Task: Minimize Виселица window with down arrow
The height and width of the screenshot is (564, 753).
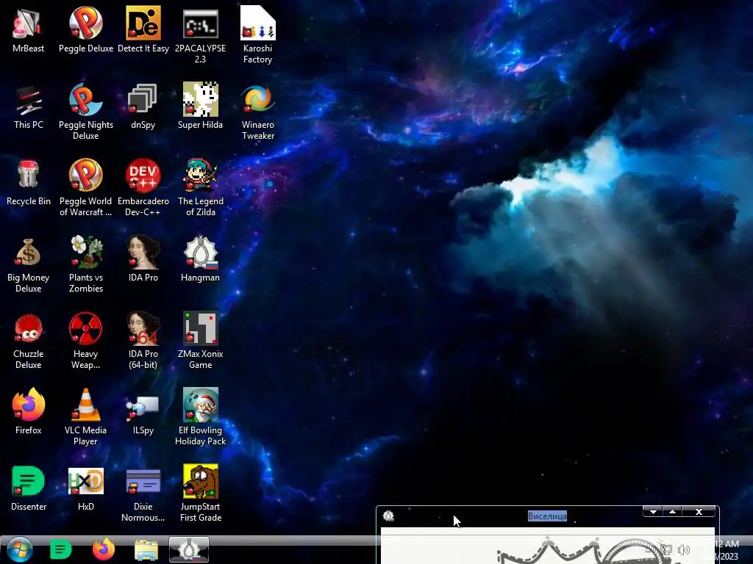Action: 653,512
